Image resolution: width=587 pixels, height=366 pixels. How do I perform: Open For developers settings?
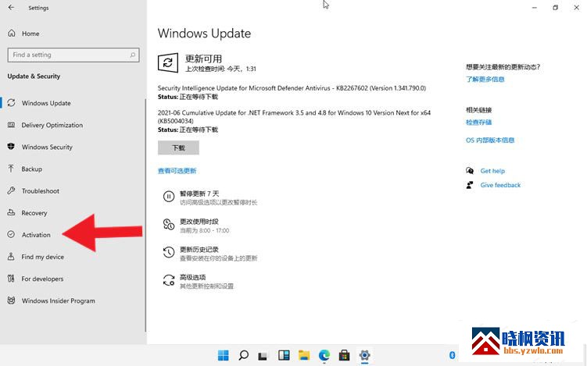tap(42, 279)
